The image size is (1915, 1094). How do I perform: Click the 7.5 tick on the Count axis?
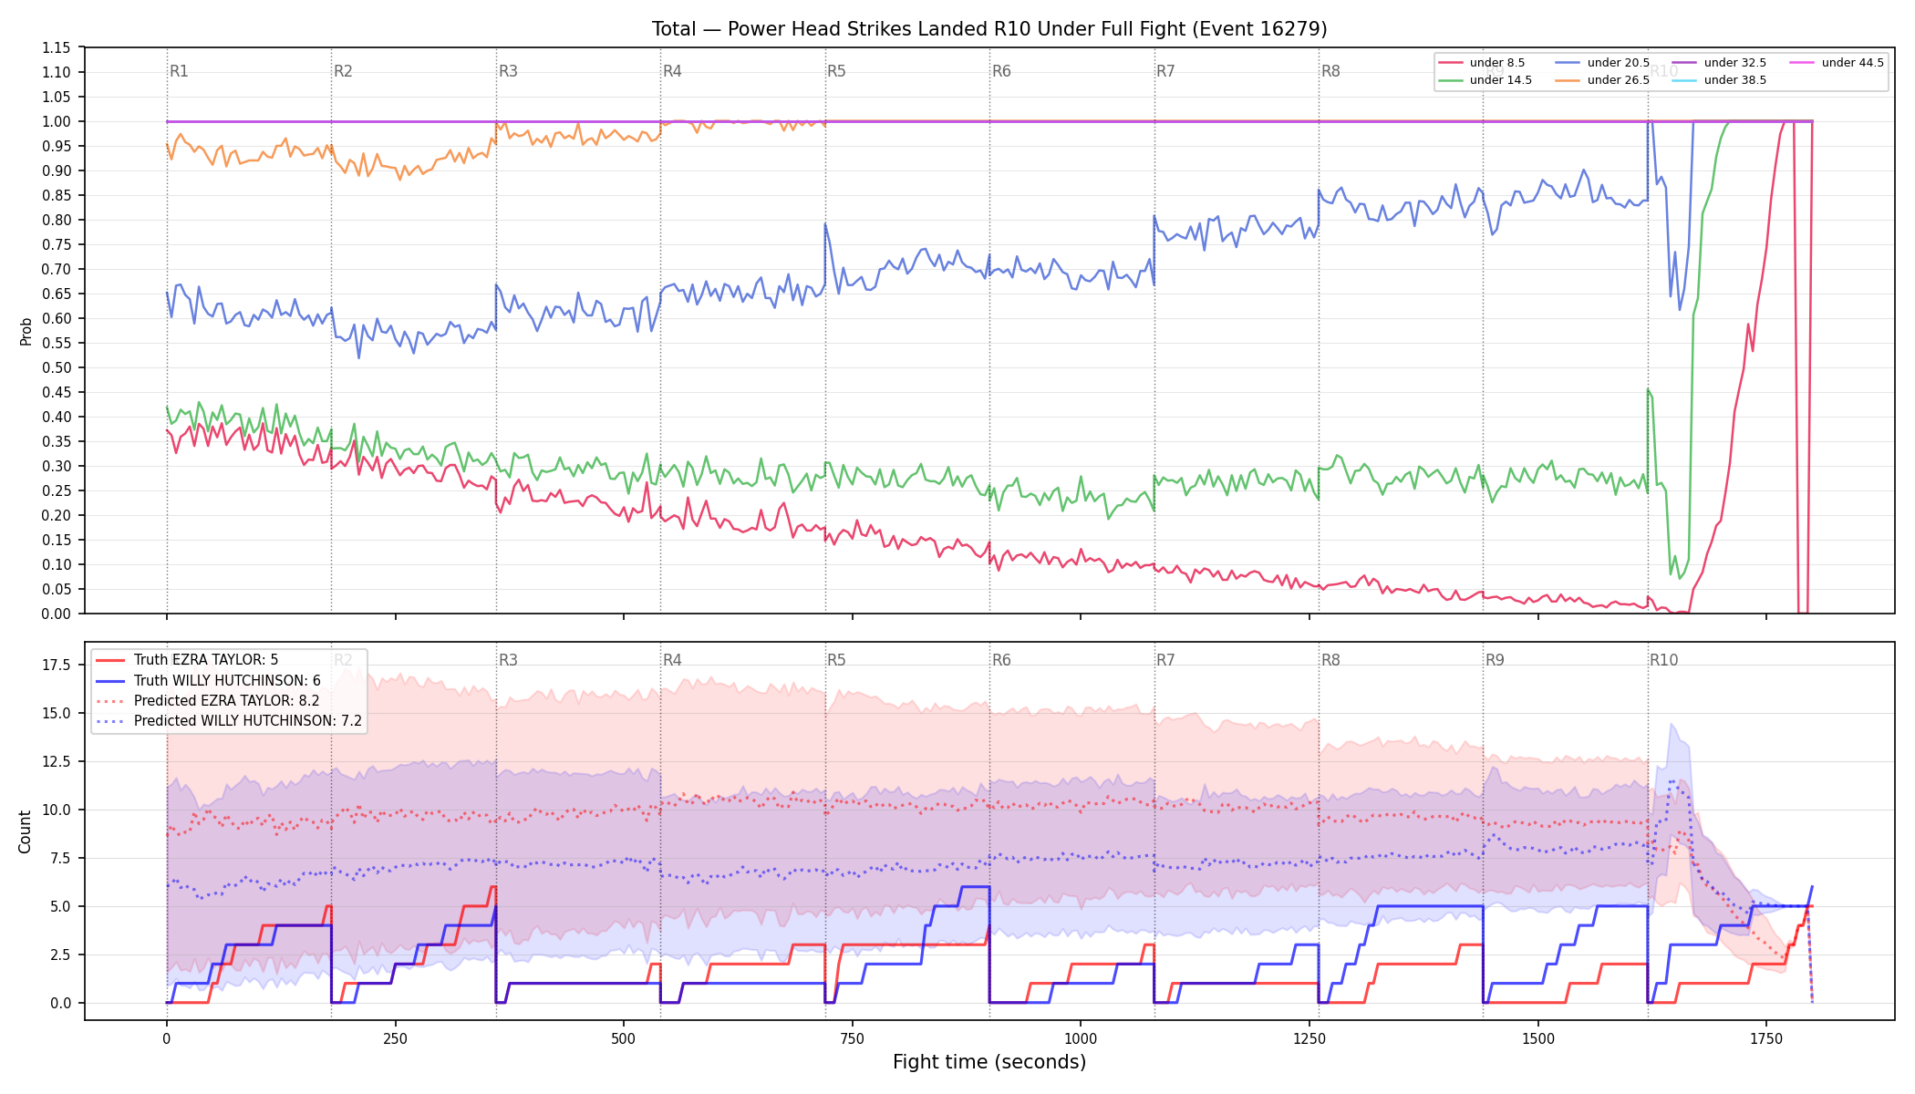(60, 858)
